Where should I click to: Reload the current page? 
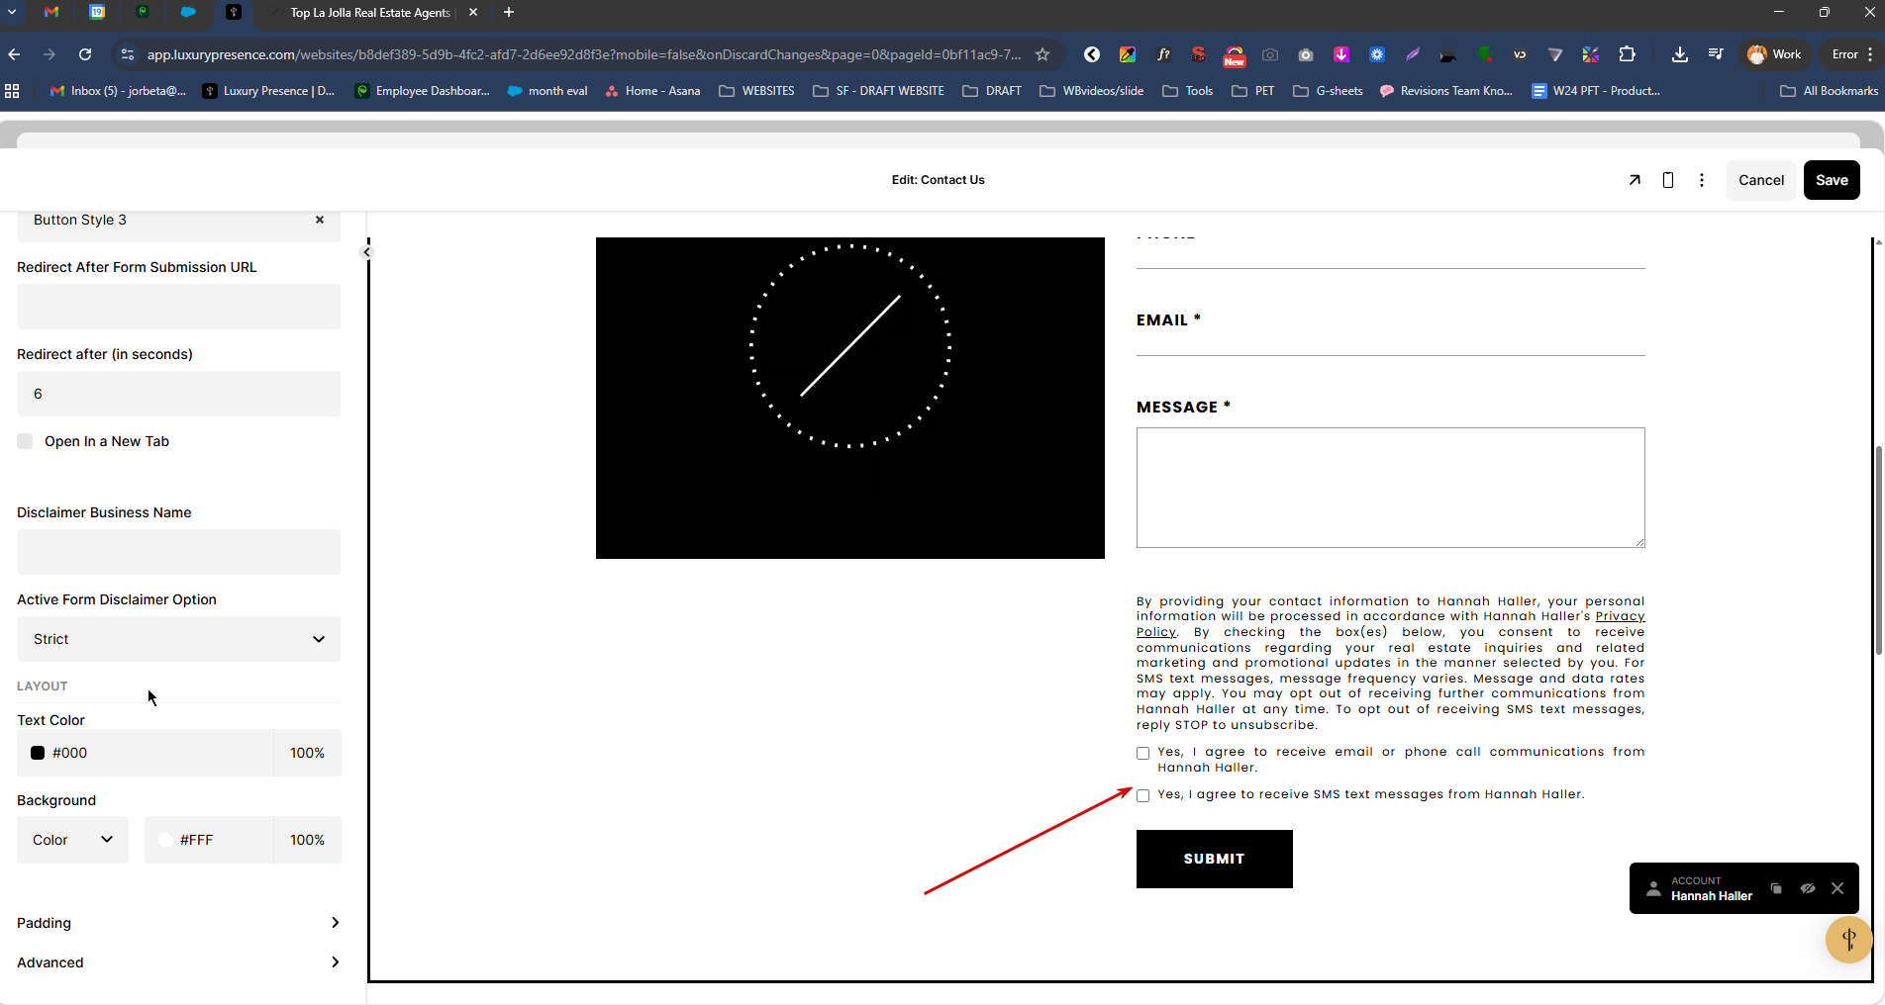pos(85,54)
